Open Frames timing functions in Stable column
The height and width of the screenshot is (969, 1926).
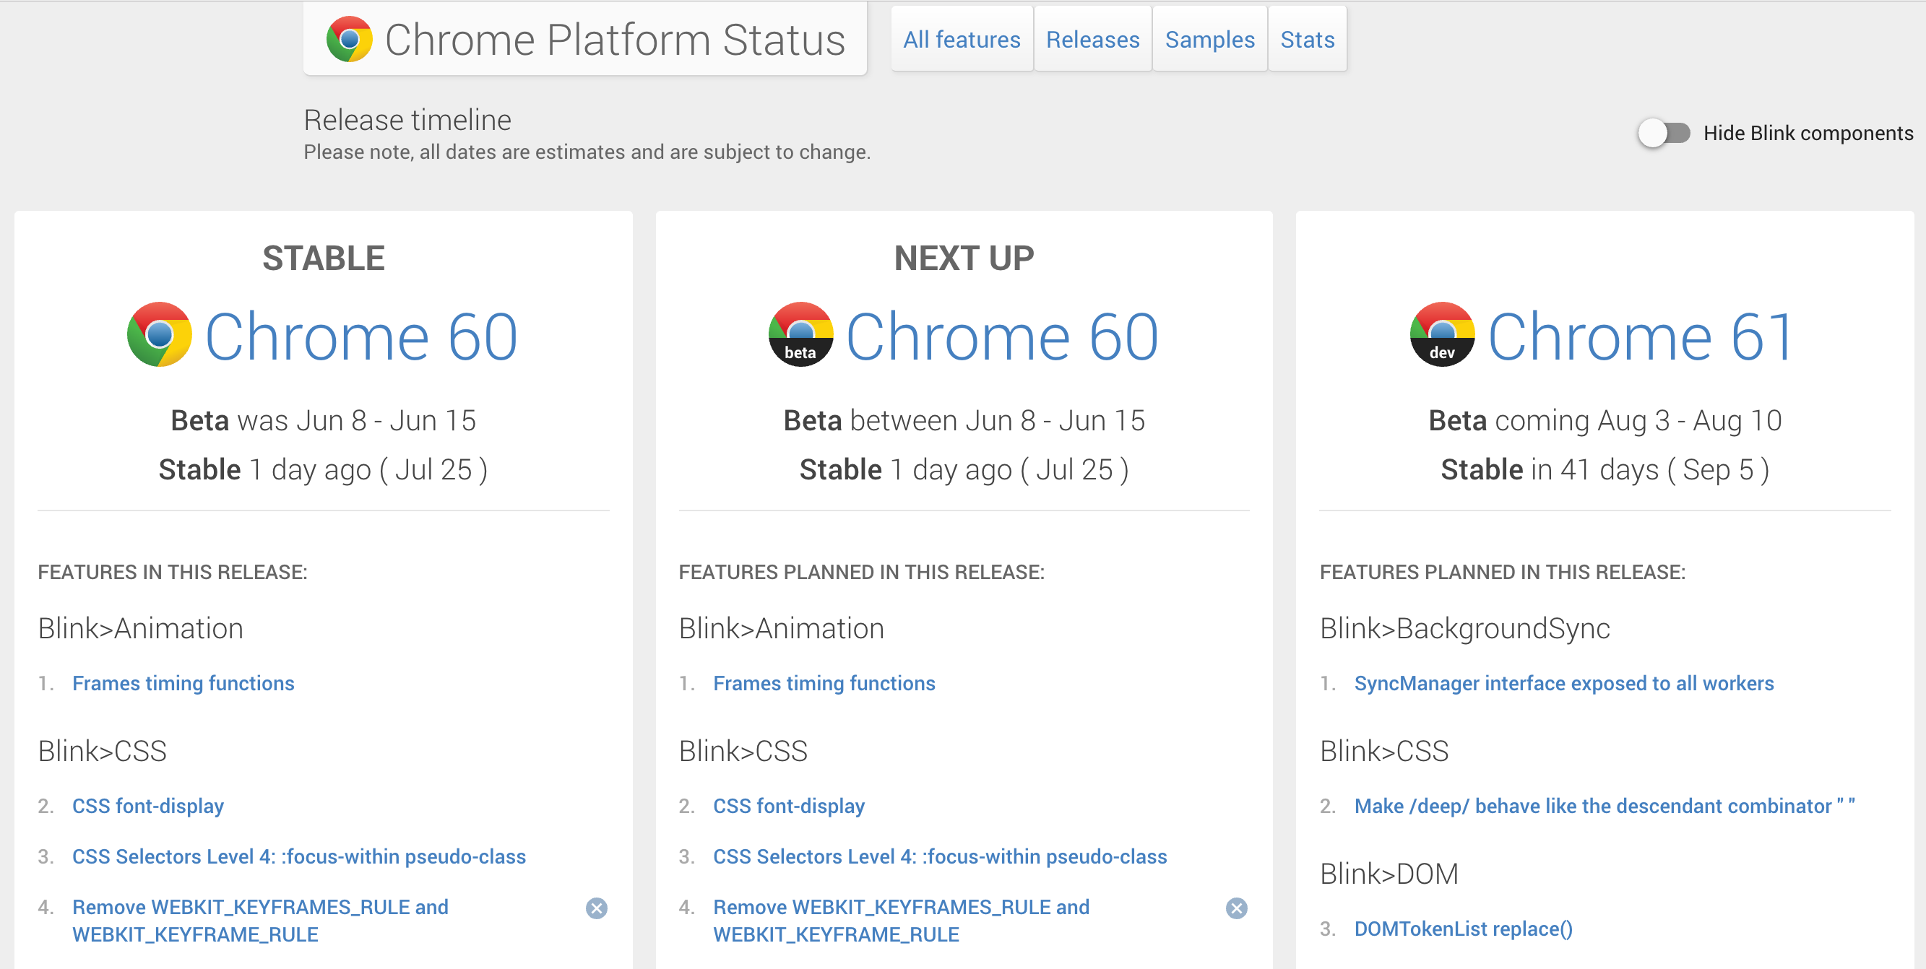pos(183,683)
